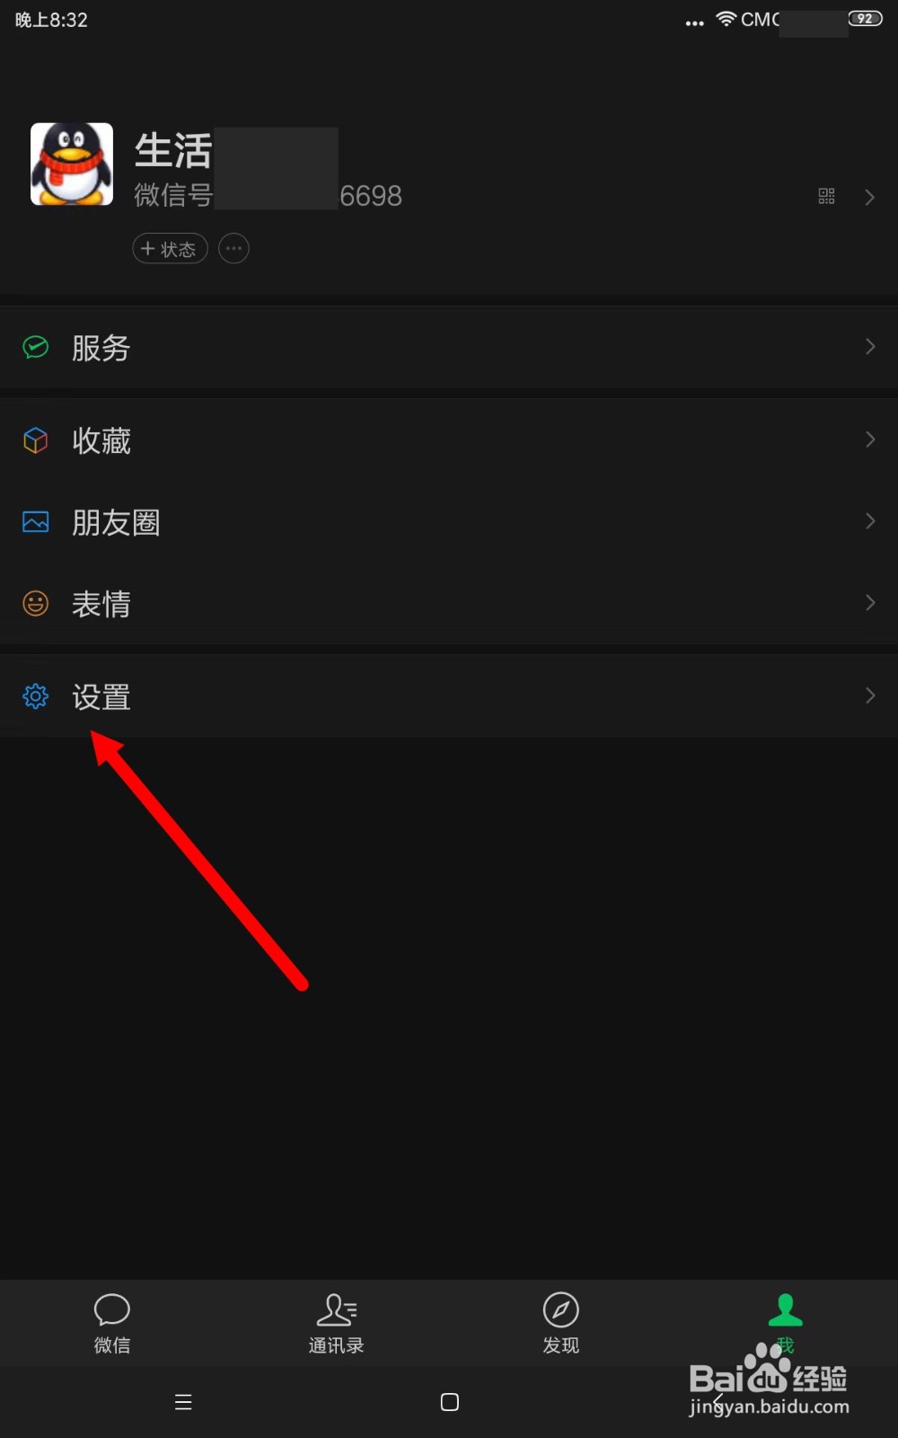Tap the 朋友圈 moments picture icon
Viewport: 898px width, 1438px height.
[36, 521]
